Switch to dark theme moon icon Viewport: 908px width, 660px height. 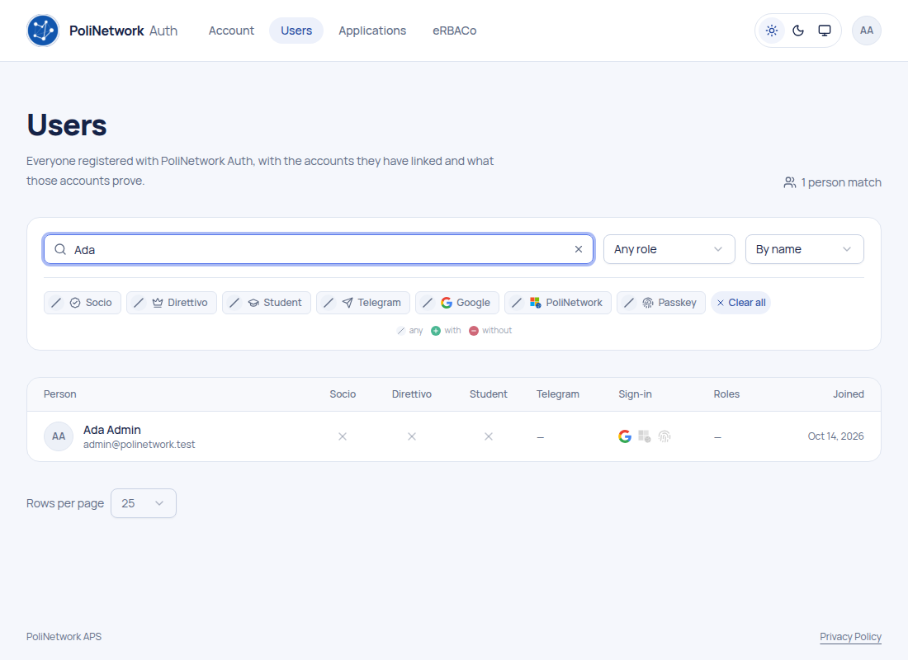(x=798, y=31)
